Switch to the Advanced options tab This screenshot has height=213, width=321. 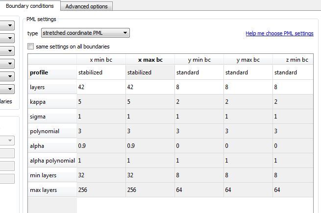86,6
